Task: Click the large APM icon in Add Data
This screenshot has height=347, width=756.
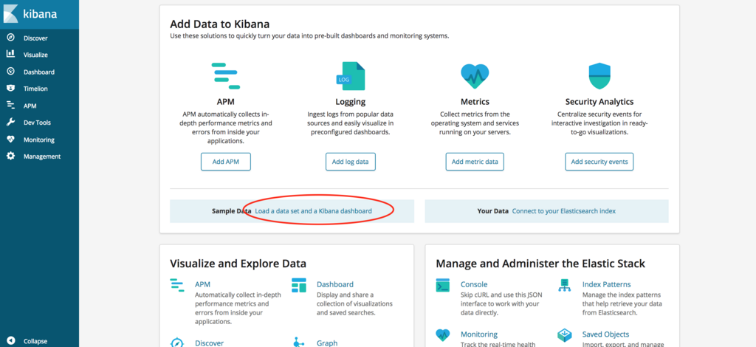Action: point(226,75)
